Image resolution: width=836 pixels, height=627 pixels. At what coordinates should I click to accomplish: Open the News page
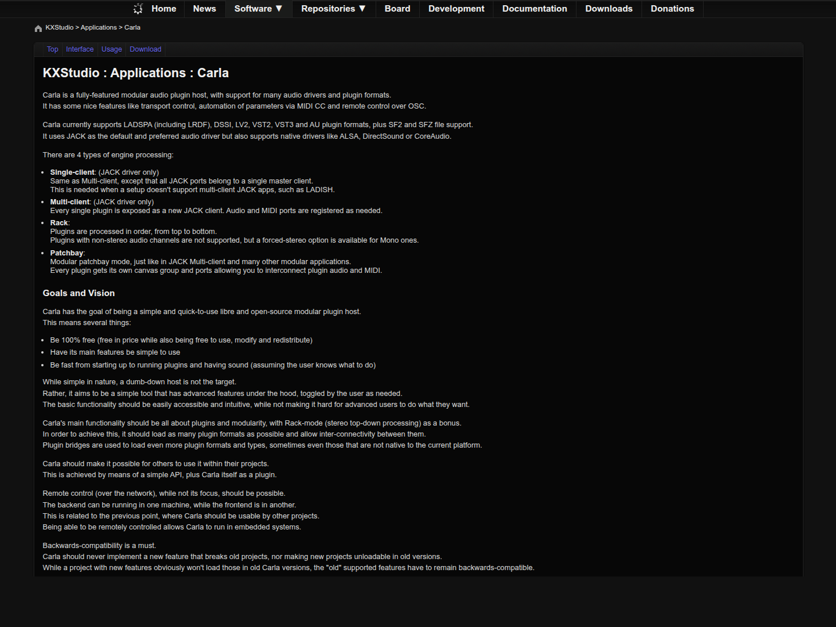[x=204, y=9]
